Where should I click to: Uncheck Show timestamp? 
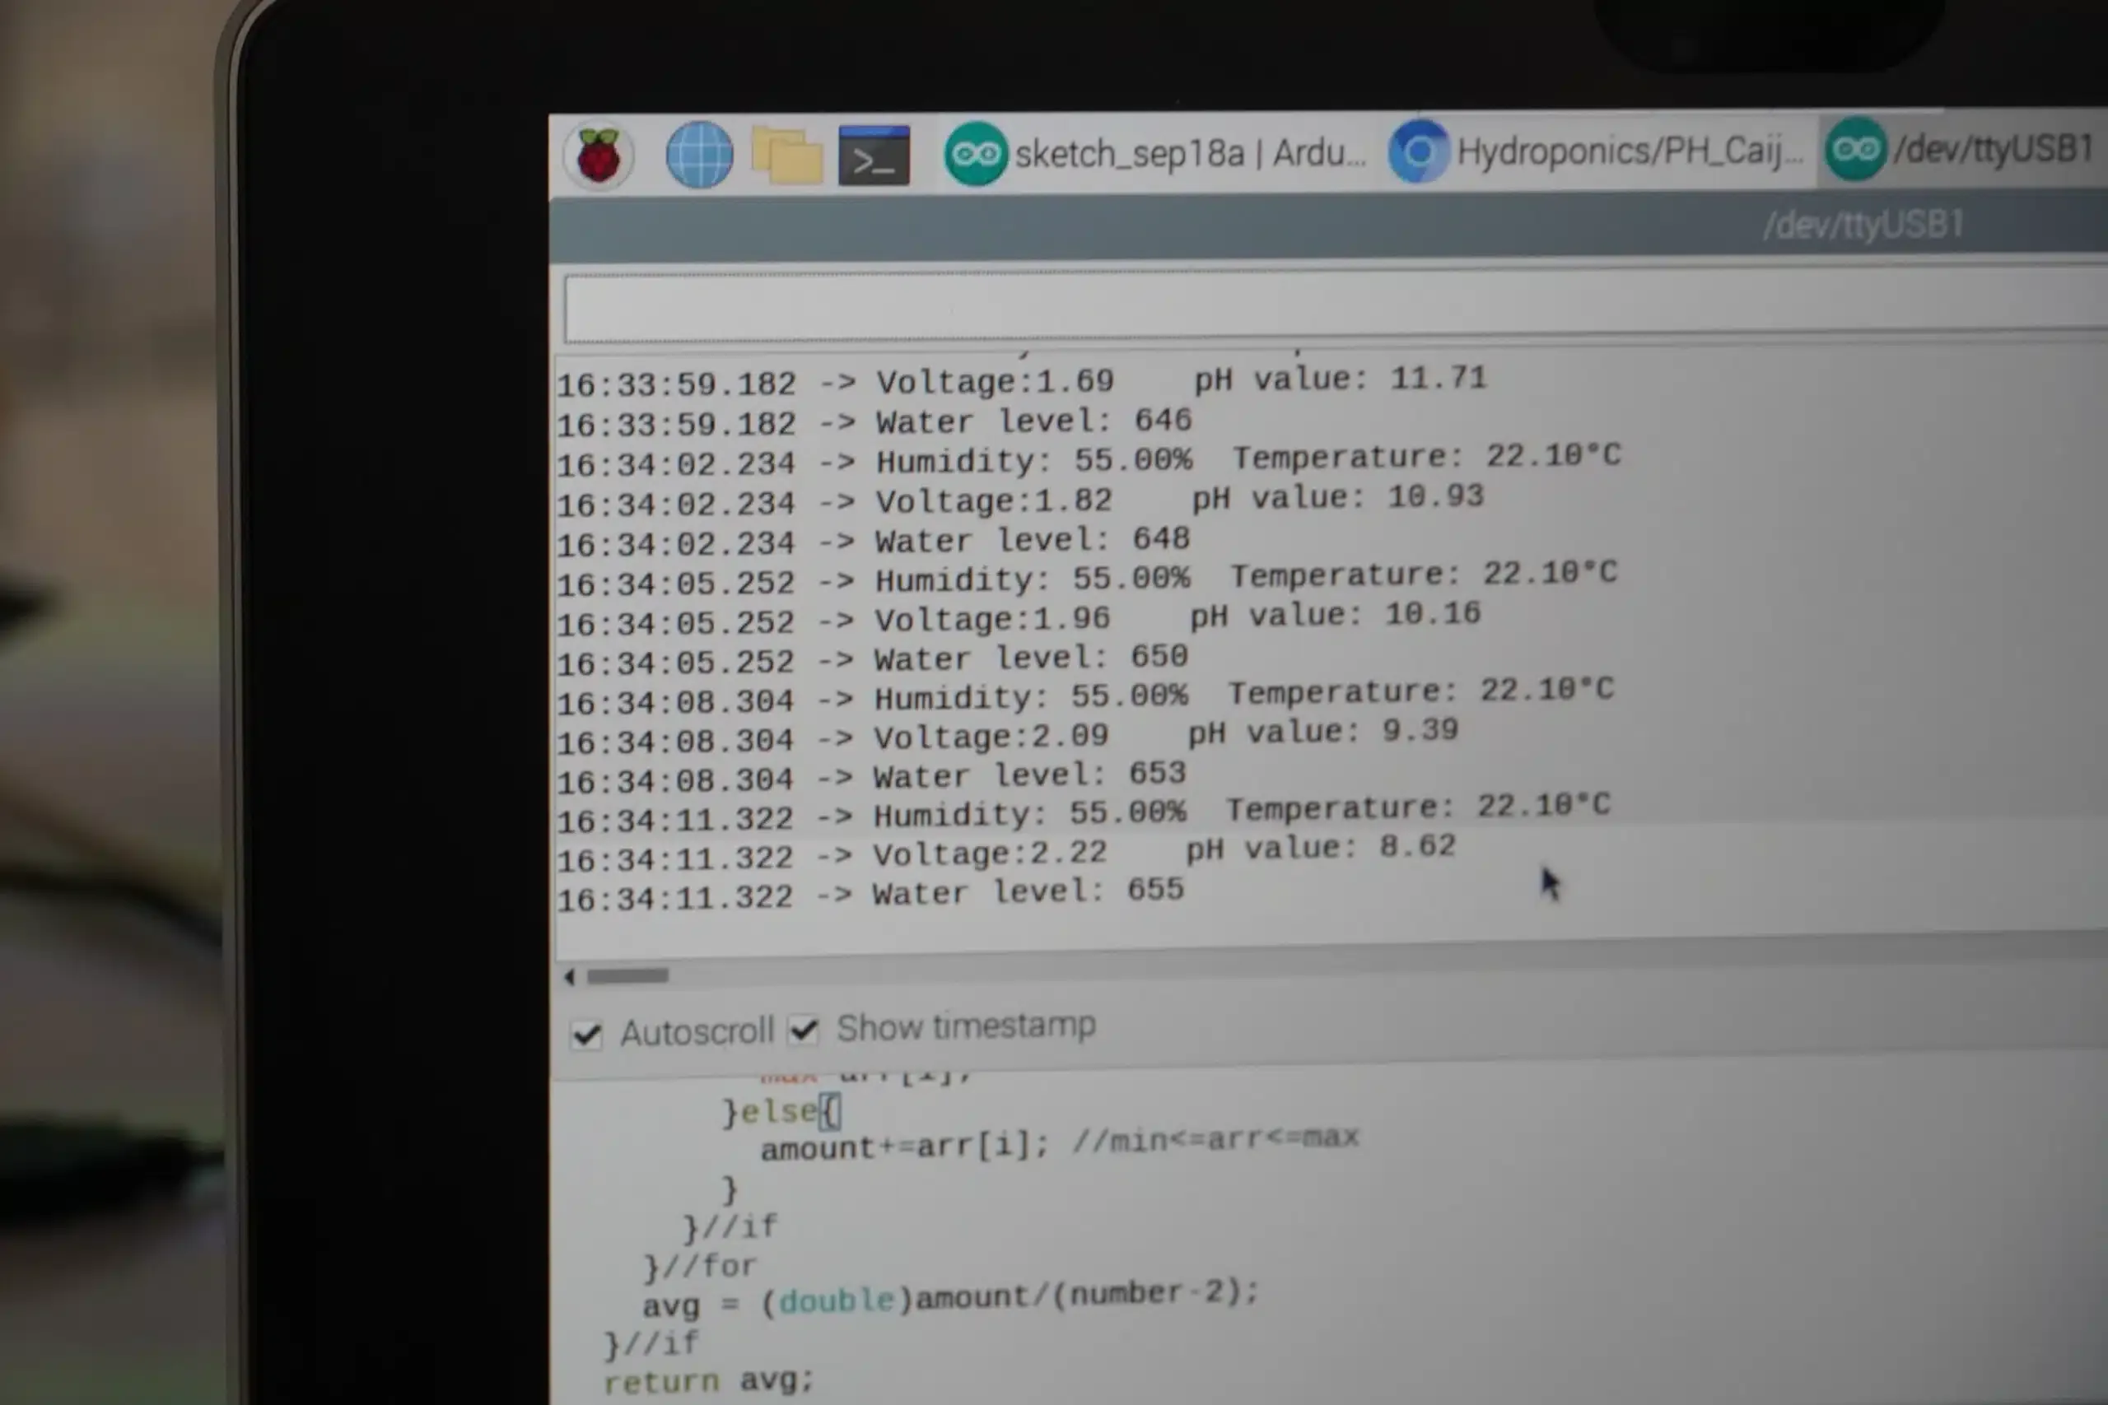804,1030
